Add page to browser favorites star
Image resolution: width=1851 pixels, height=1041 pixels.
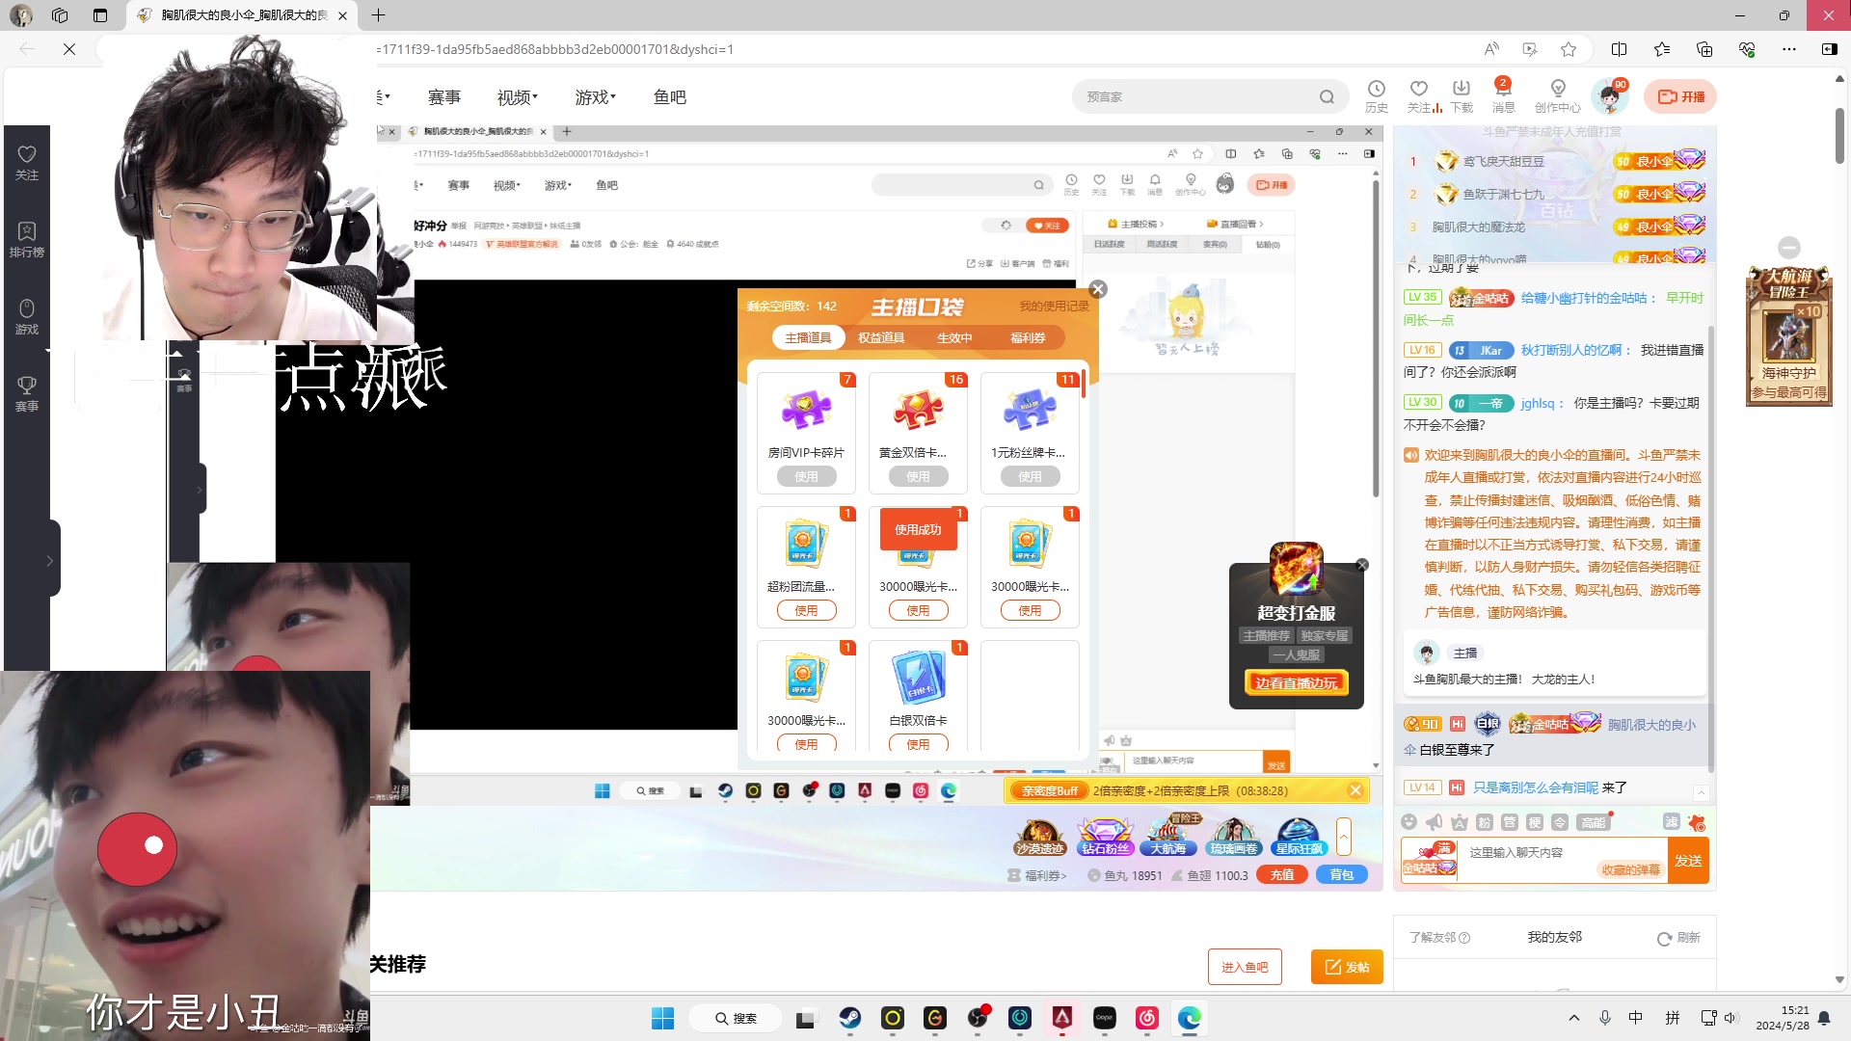1569,49
